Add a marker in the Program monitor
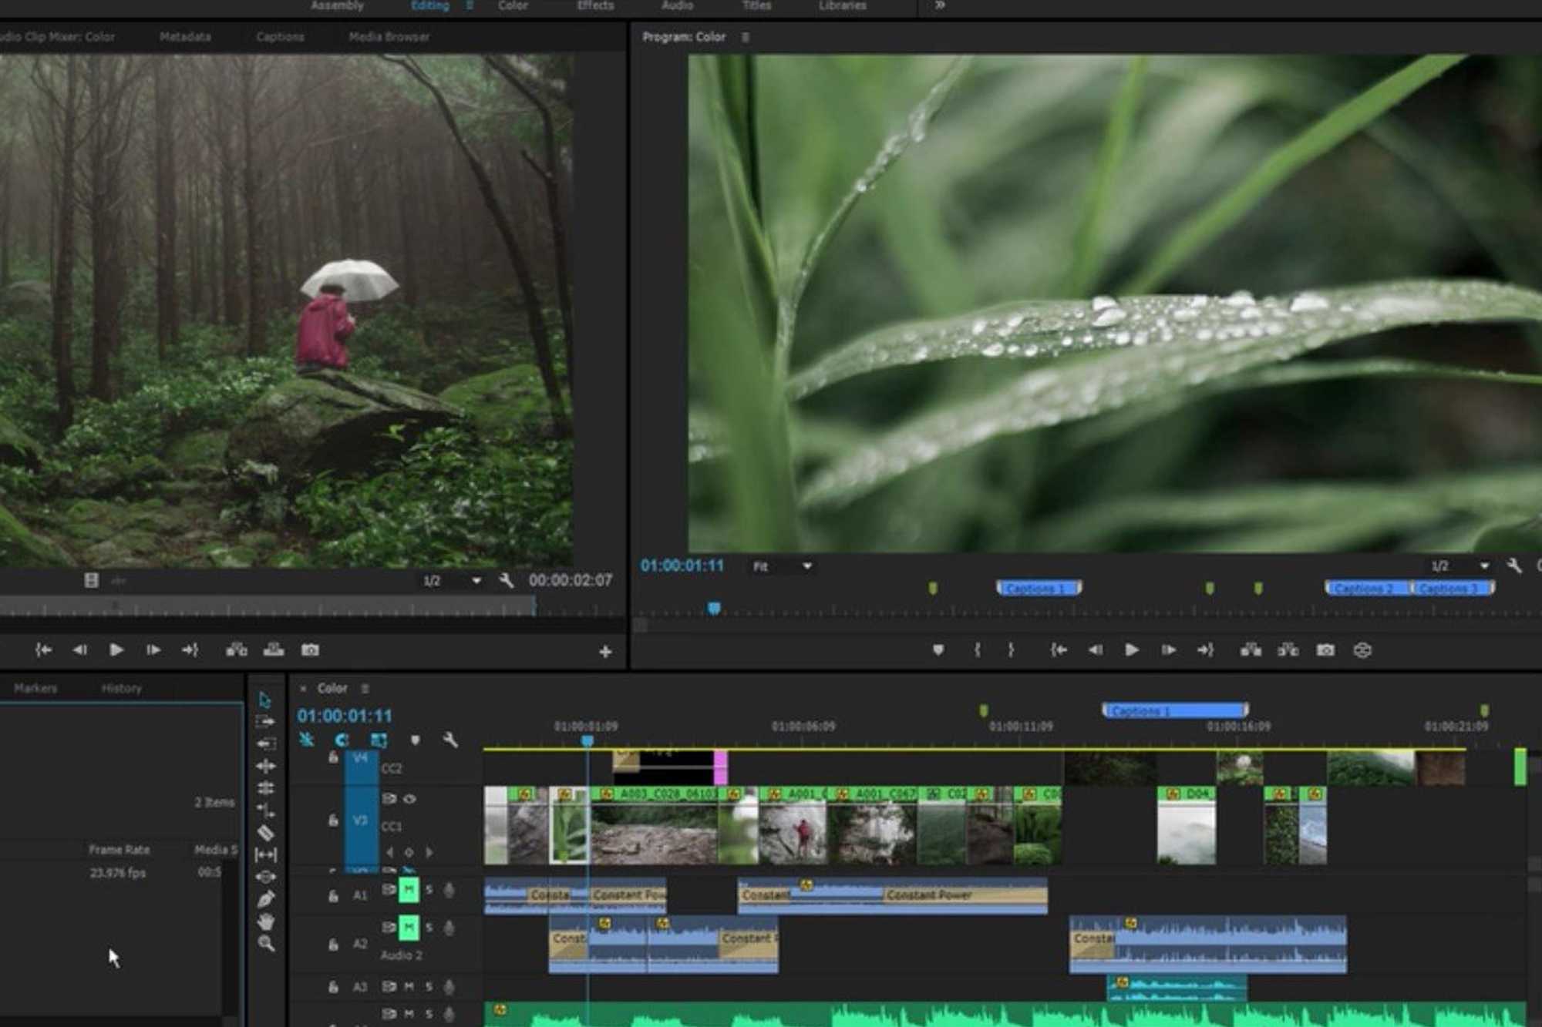The width and height of the screenshot is (1542, 1027). pyautogui.click(x=938, y=650)
